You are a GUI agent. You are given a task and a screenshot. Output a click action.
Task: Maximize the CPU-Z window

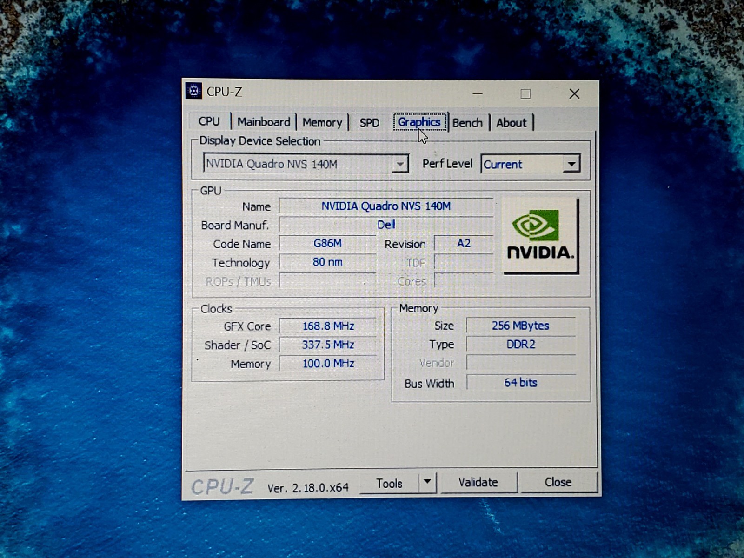click(525, 94)
